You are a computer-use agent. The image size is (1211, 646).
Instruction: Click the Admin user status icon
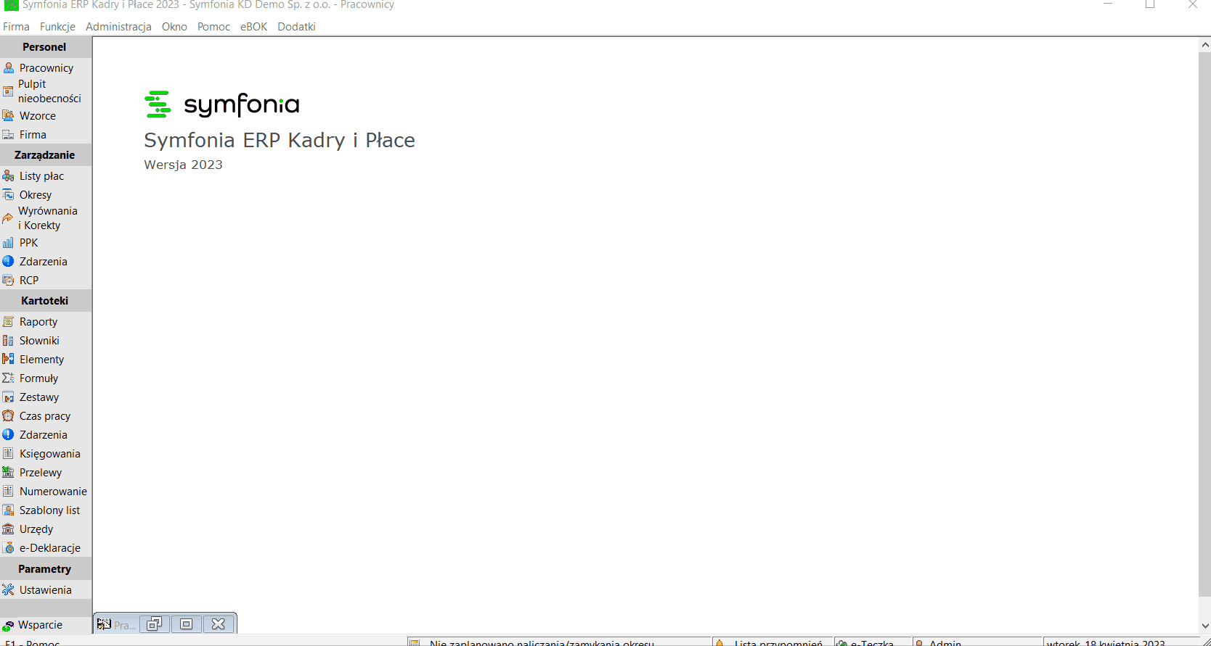[x=919, y=642]
